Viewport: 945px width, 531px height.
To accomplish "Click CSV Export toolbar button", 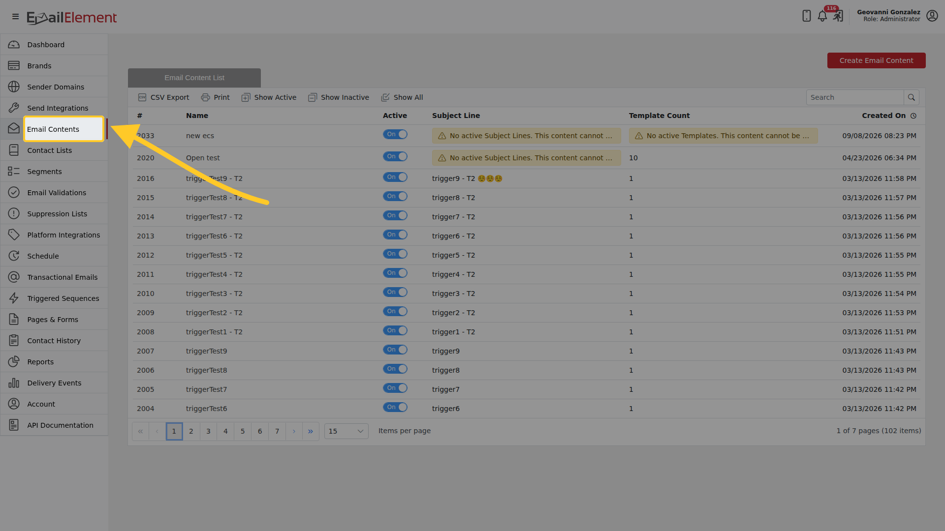I will pos(164,97).
